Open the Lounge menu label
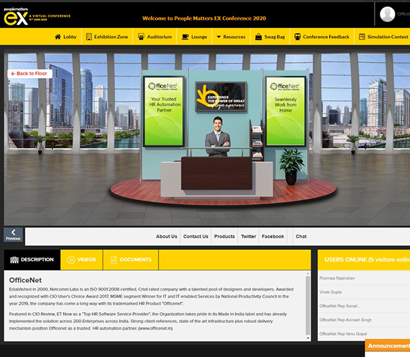The width and height of the screenshot is (410, 357). [199, 37]
